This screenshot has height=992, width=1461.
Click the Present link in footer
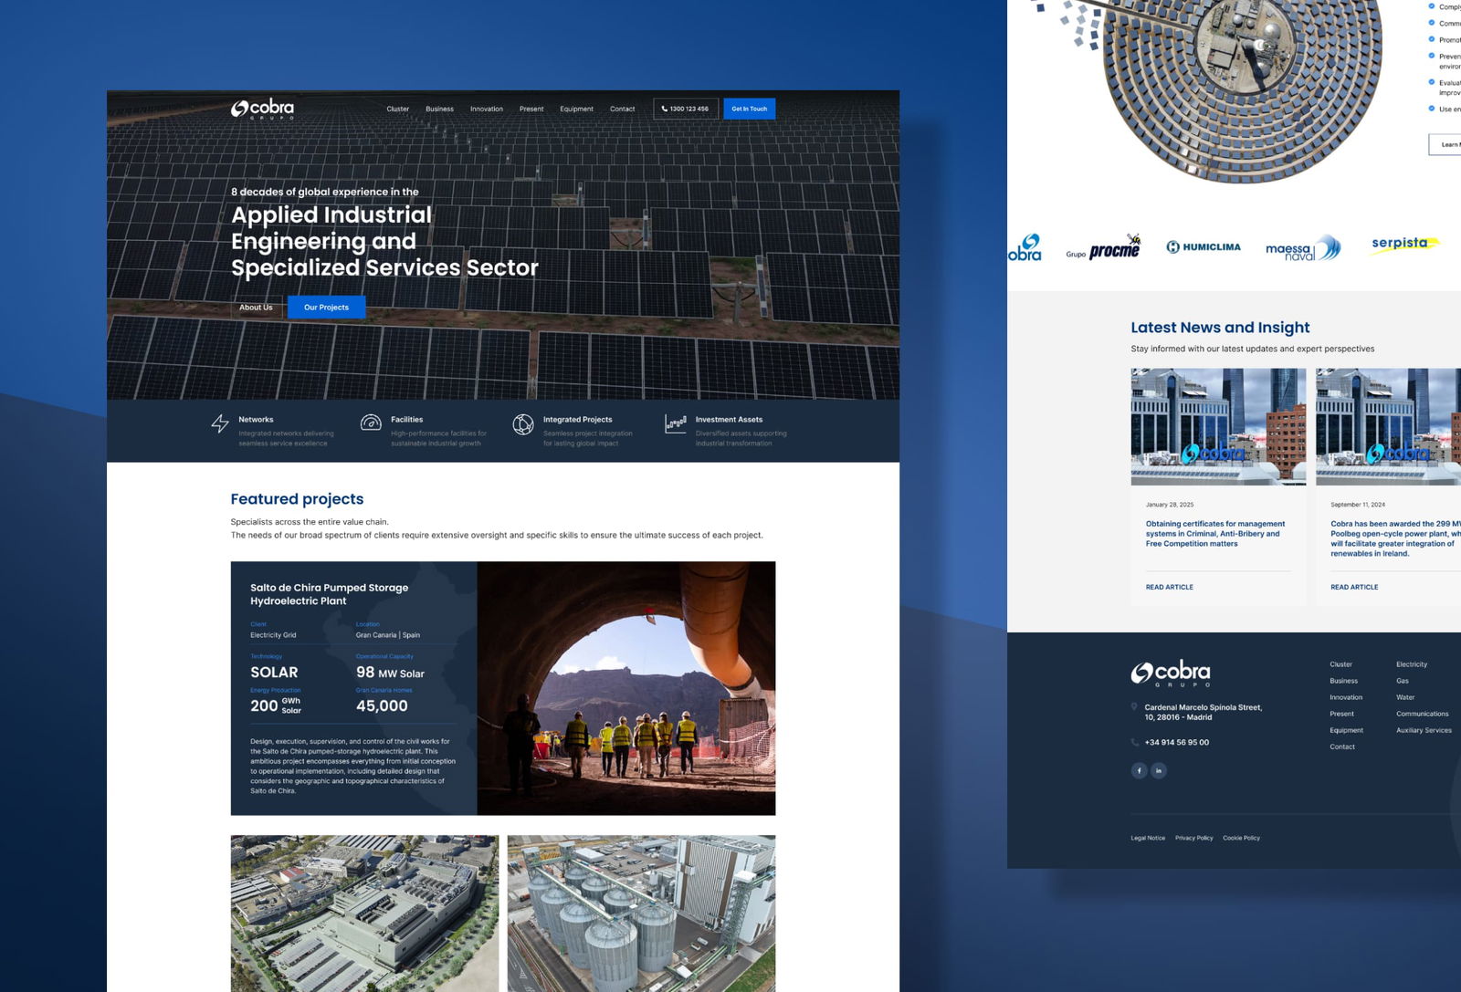pyautogui.click(x=1342, y=714)
